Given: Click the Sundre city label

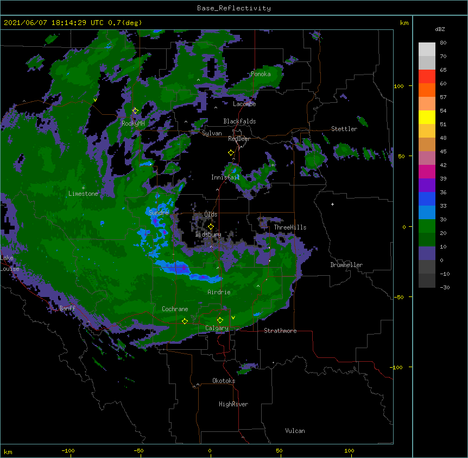Looking at the screenshot, I should (159, 213).
